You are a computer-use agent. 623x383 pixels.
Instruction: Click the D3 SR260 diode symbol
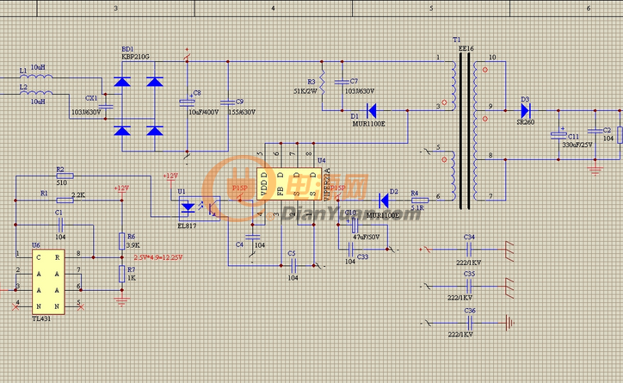tap(527, 109)
